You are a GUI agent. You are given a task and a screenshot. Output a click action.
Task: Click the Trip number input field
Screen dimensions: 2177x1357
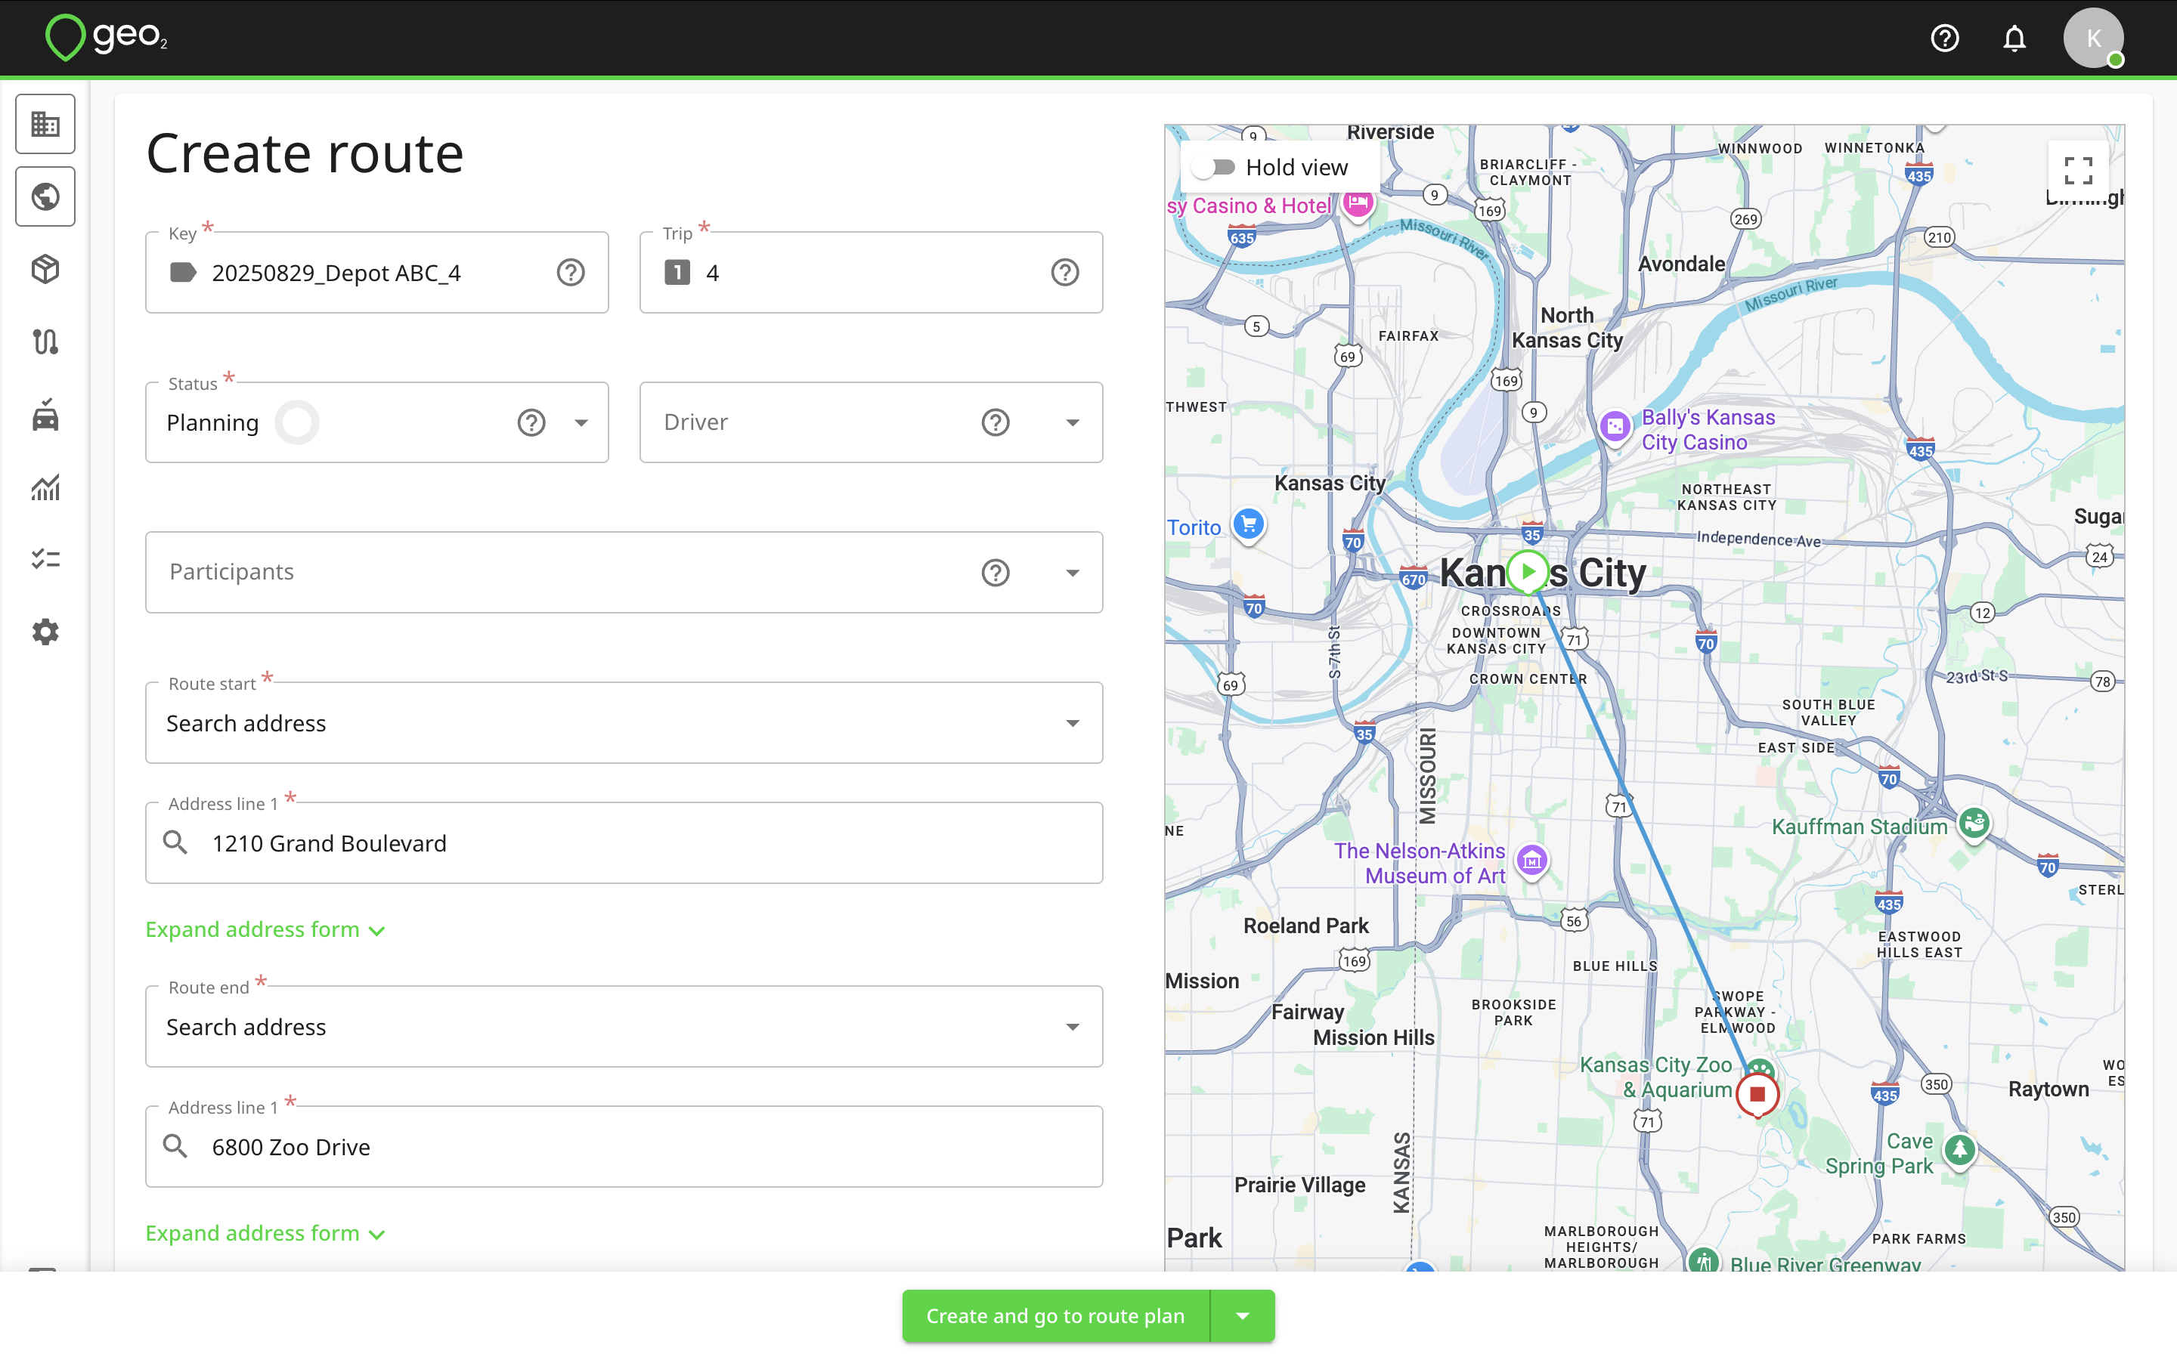coord(871,273)
